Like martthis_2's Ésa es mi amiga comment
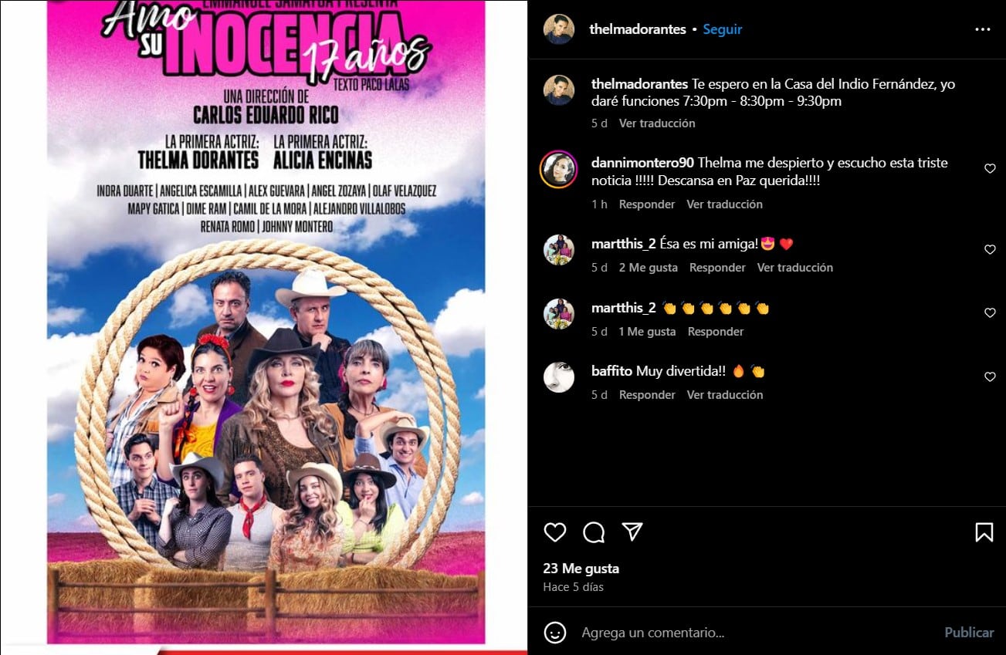 coord(990,250)
